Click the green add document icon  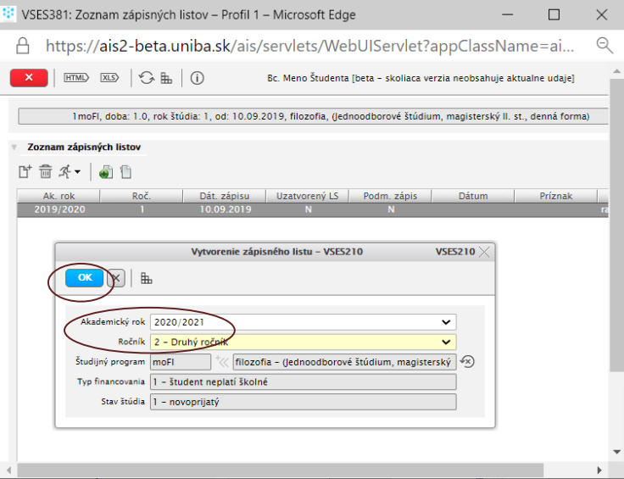point(105,172)
